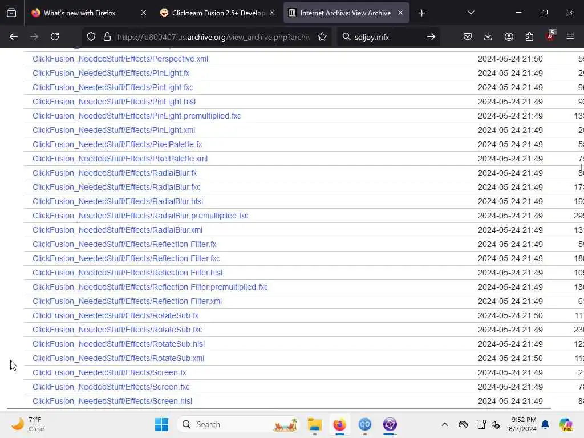Open the tracking protection shield
The width and height of the screenshot is (584, 438).
pyautogui.click(x=91, y=36)
